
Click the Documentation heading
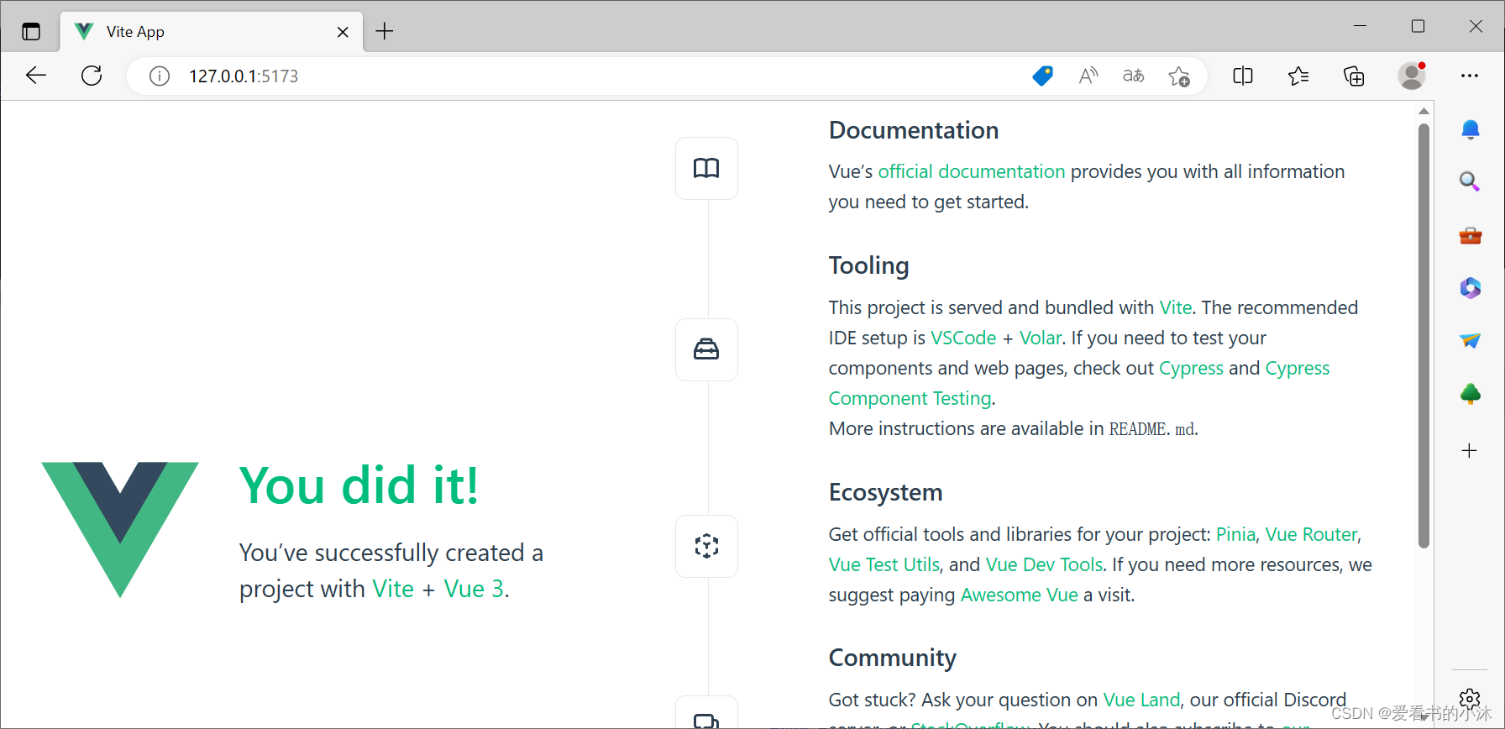[x=914, y=130]
